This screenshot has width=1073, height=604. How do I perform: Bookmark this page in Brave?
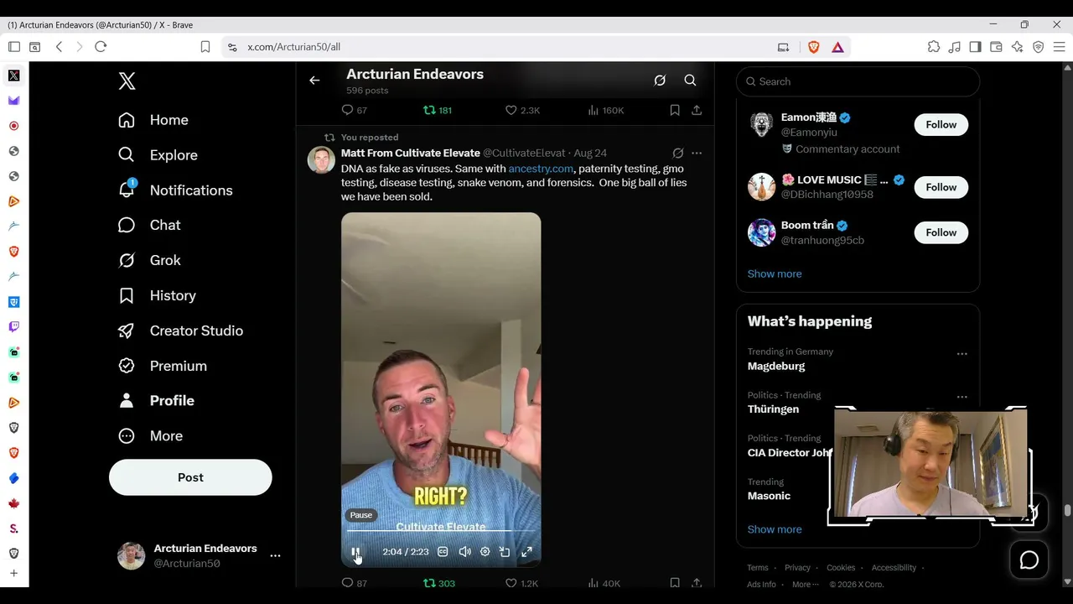pos(205,47)
